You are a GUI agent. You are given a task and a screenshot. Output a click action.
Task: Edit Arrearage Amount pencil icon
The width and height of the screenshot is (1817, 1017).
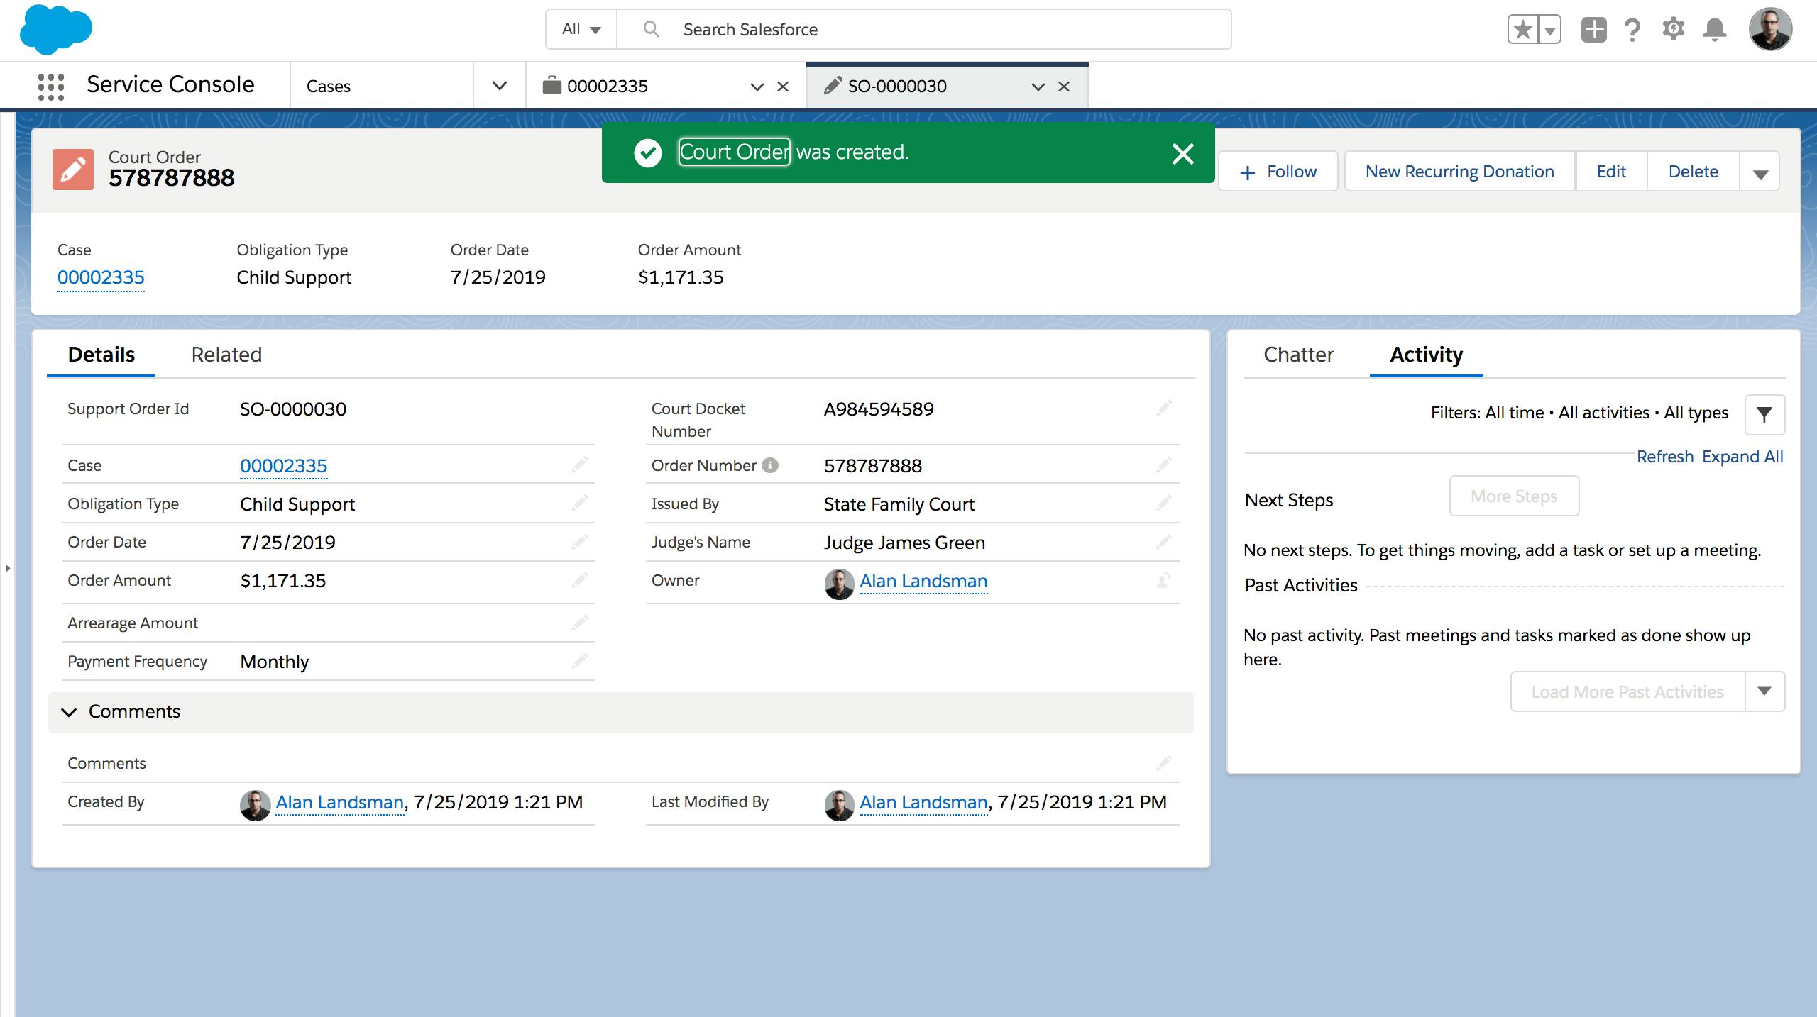[580, 622]
